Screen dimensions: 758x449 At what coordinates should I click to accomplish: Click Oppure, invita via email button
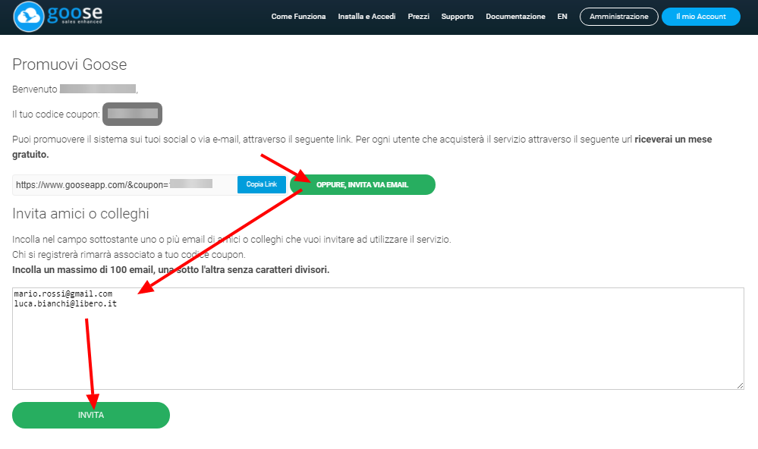pyautogui.click(x=363, y=184)
